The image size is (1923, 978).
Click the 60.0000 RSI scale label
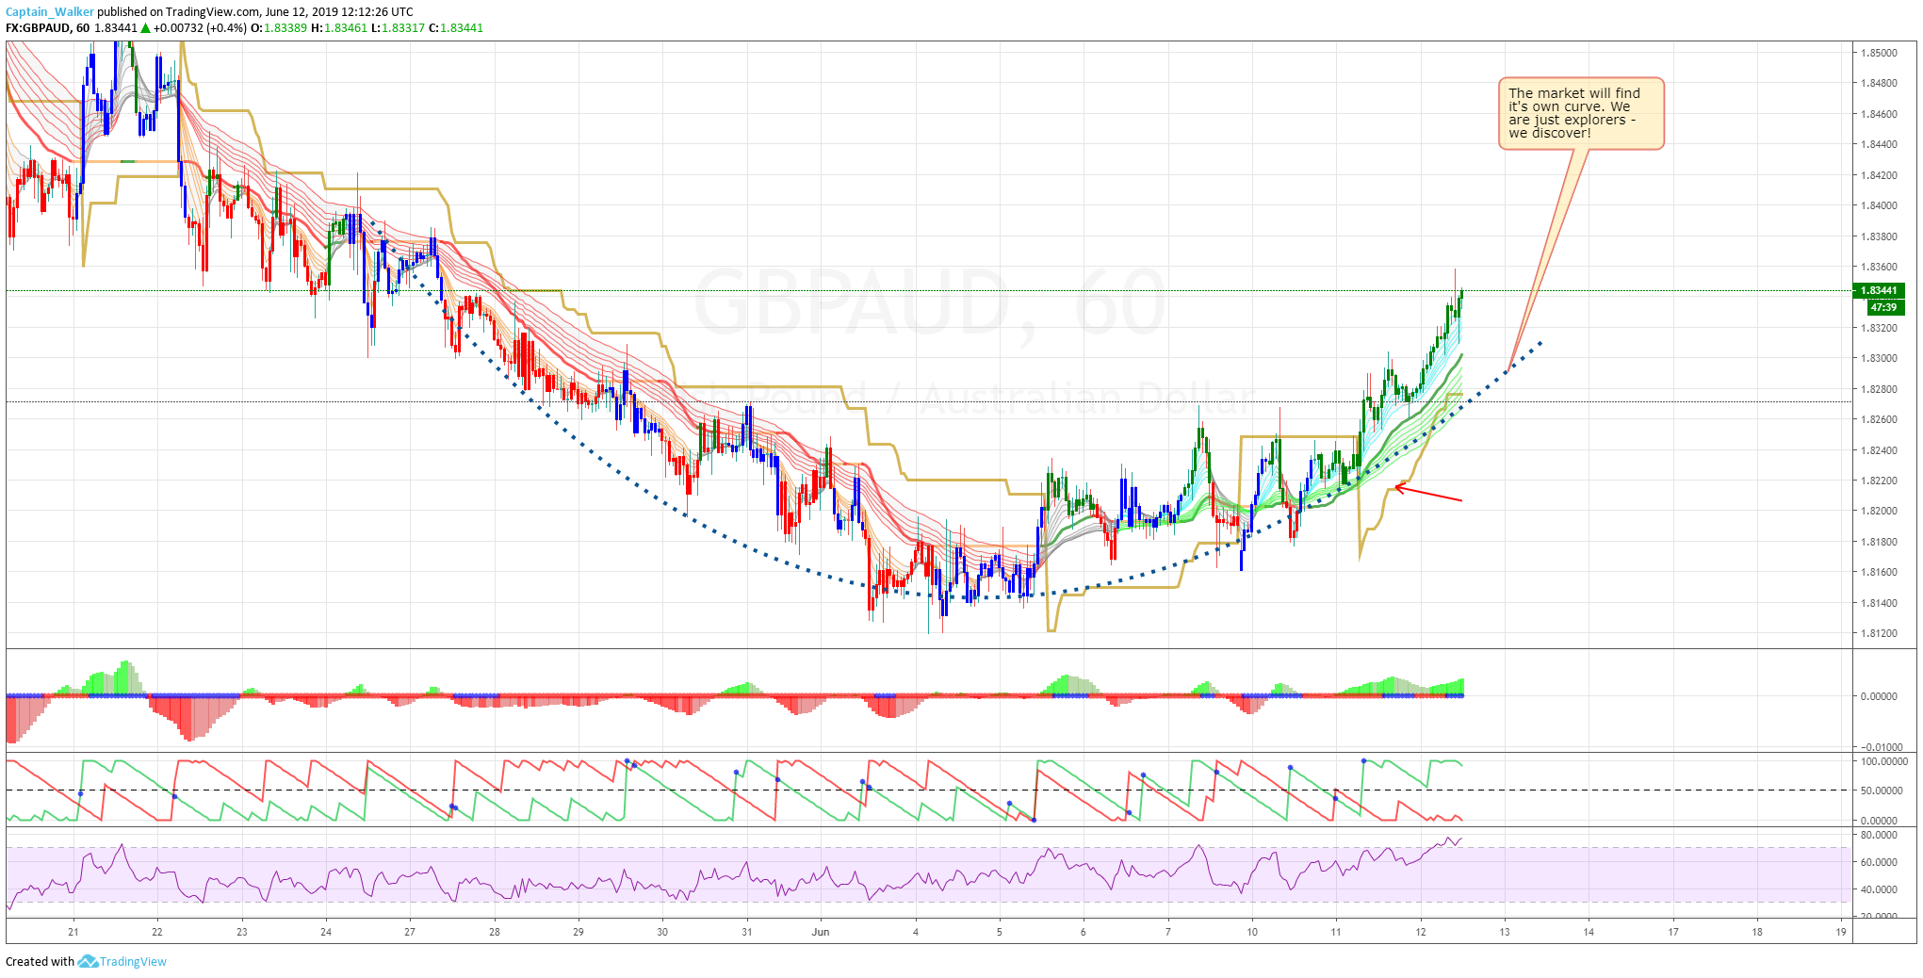tap(1879, 862)
